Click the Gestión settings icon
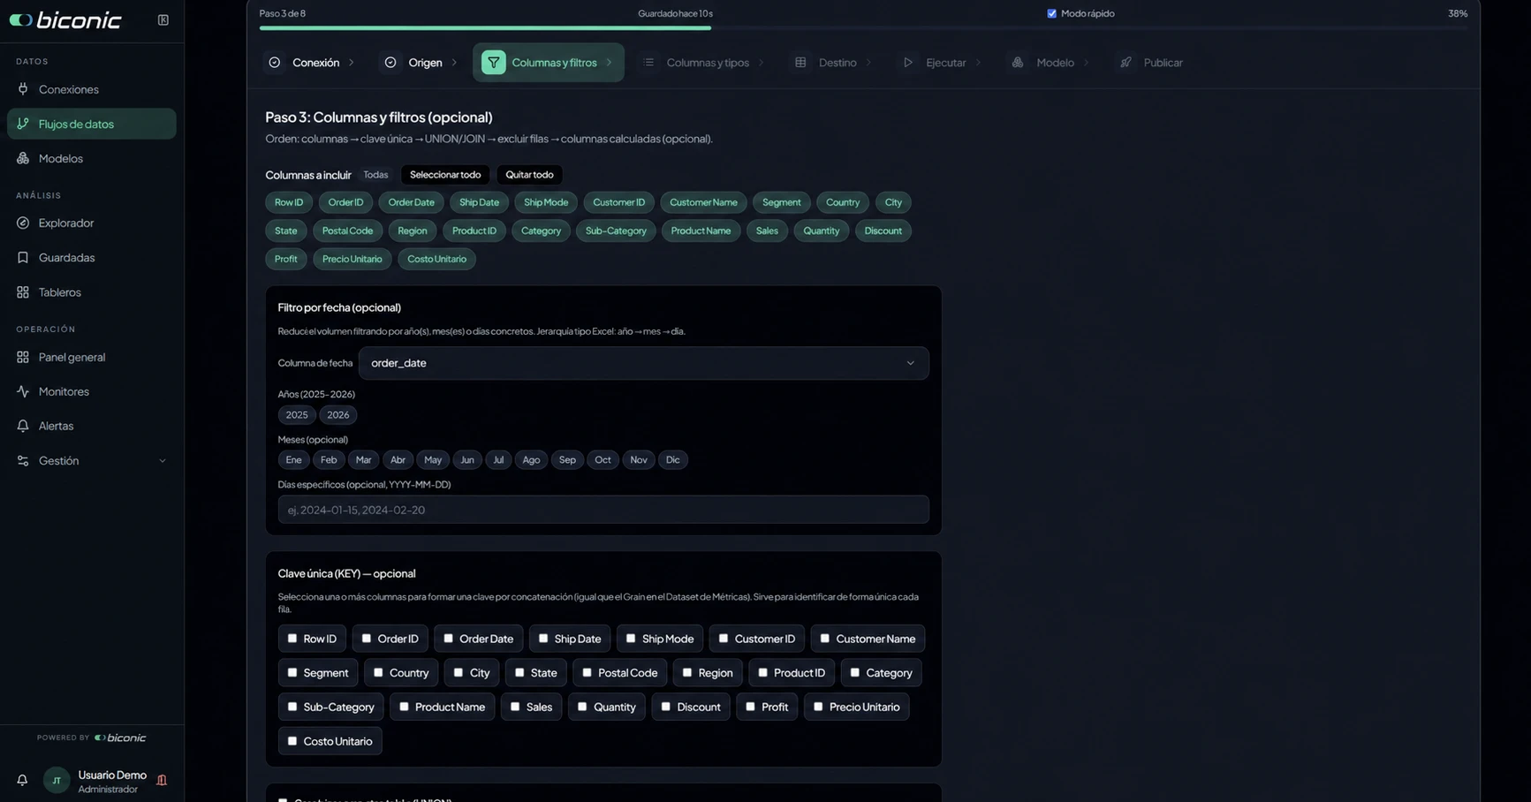Screen dimensions: 1531x802 [23, 460]
